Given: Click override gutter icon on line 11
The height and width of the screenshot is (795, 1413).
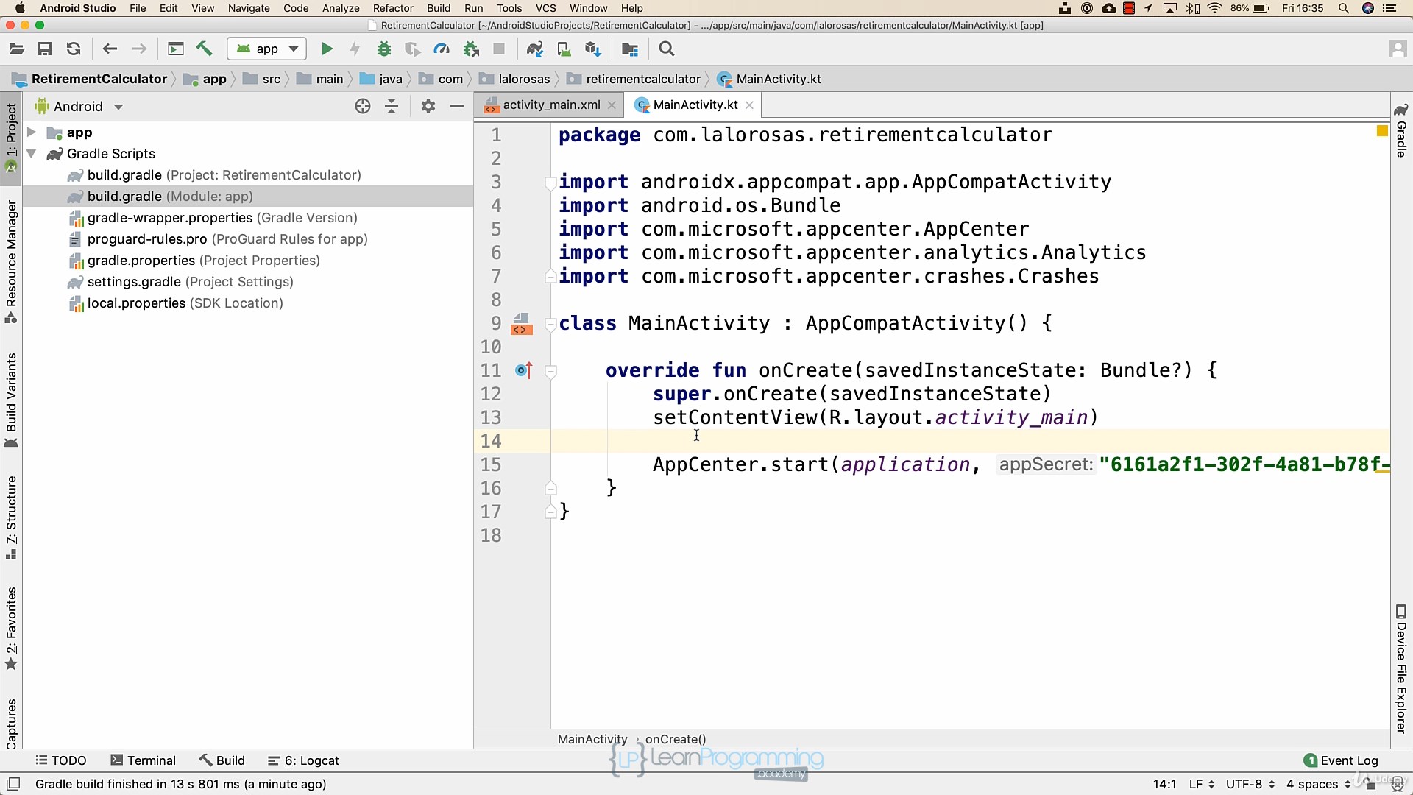Looking at the screenshot, I should click(524, 370).
